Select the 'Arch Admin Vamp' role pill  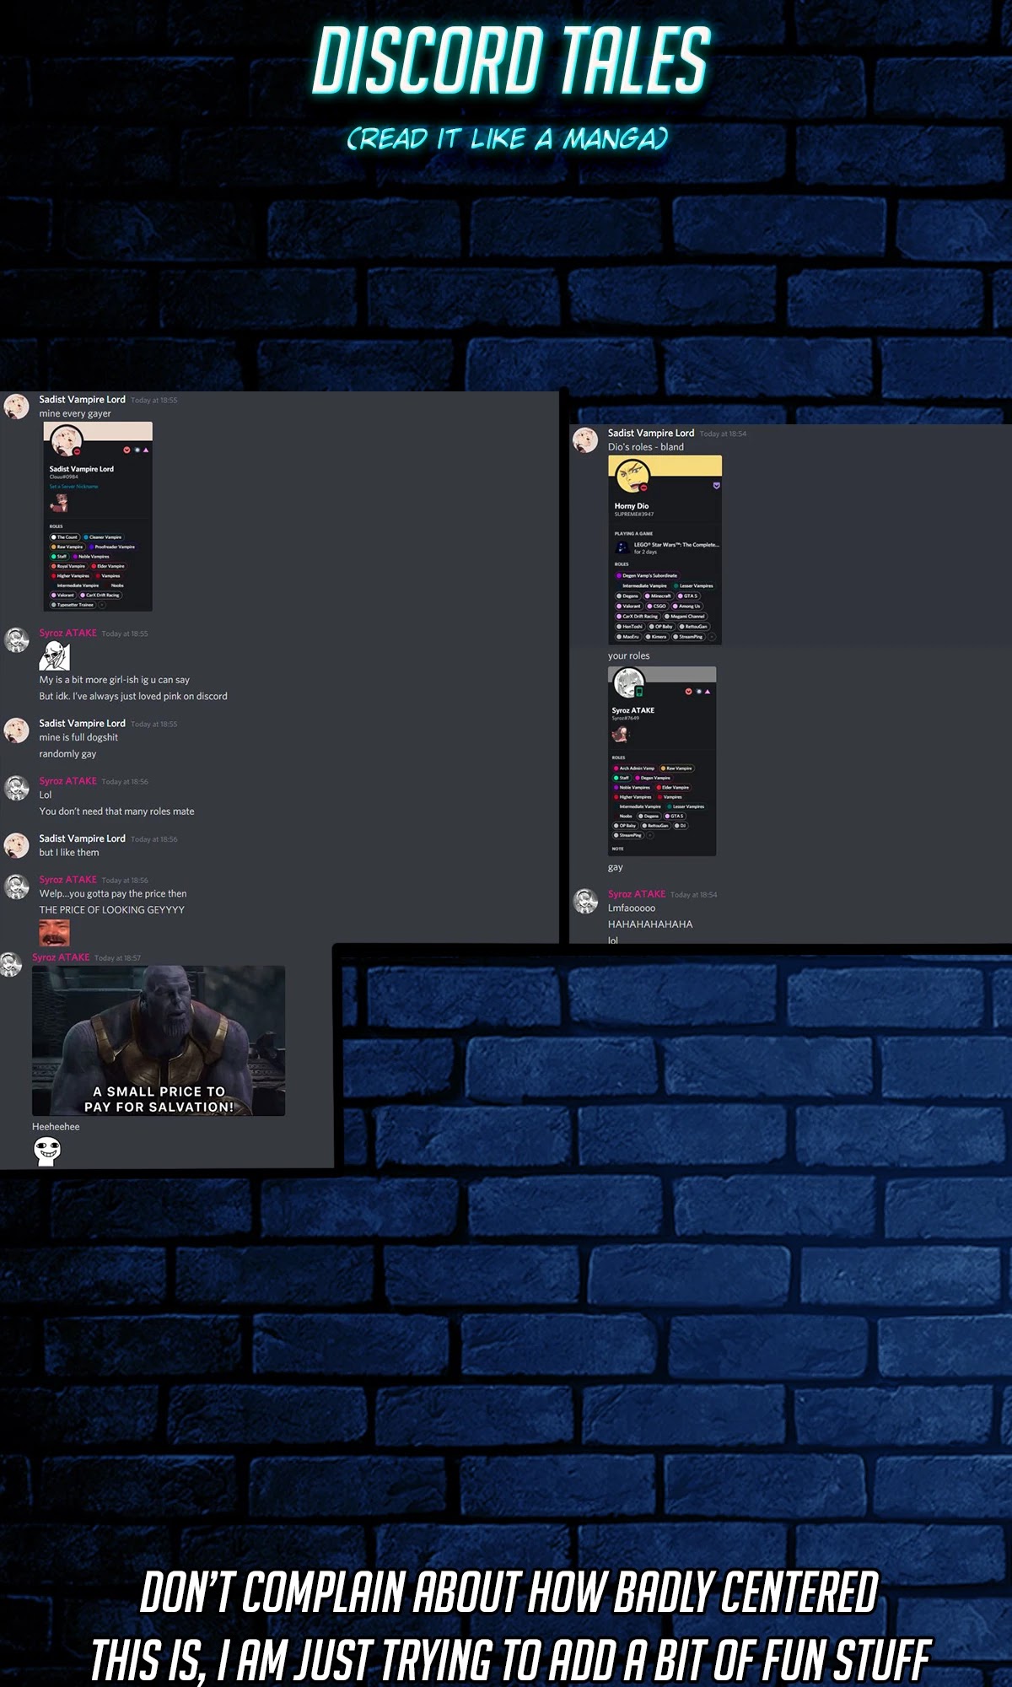[634, 768]
